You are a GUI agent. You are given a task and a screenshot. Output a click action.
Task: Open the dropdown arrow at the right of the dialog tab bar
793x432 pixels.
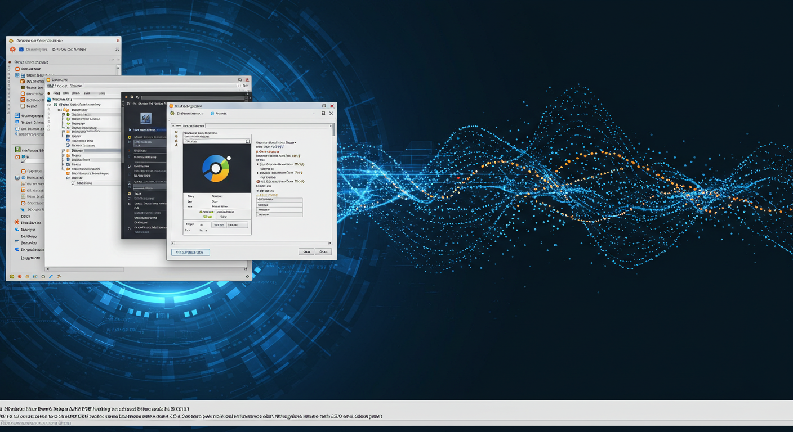coord(330,126)
